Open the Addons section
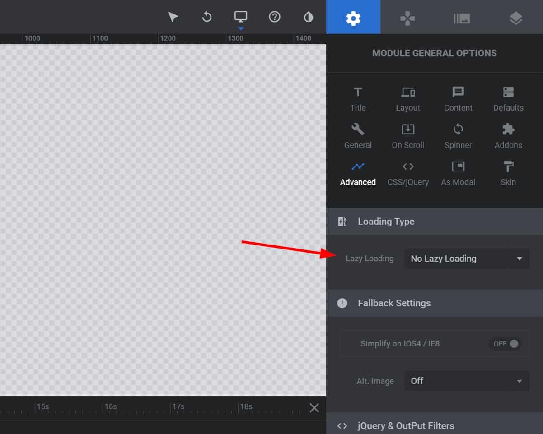Image resolution: width=543 pixels, height=434 pixels. click(508, 136)
